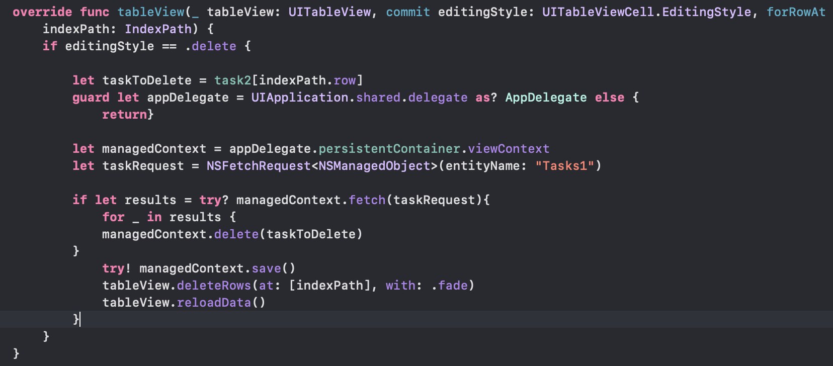Click the 'commit' parameter label

pyautogui.click(x=408, y=12)
